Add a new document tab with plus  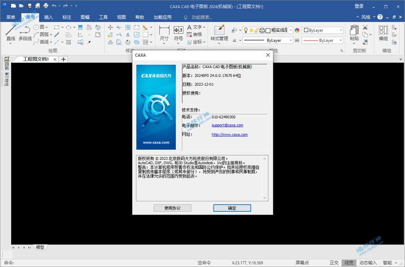click(x=63, y=59)
